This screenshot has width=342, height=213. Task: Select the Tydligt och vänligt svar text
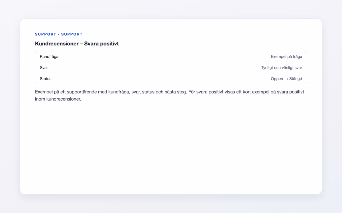pos(282,68)
